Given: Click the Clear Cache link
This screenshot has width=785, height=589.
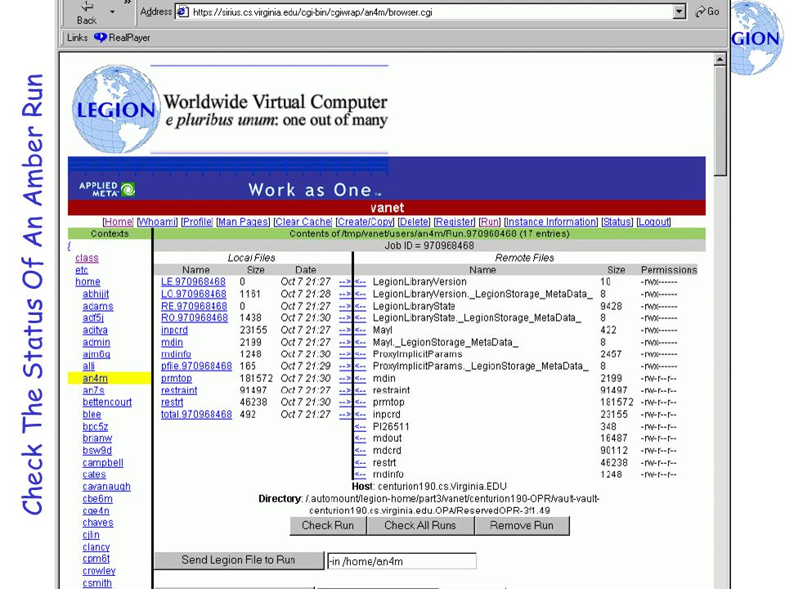Looking at the screenshot, I should (x=303, y=222).
